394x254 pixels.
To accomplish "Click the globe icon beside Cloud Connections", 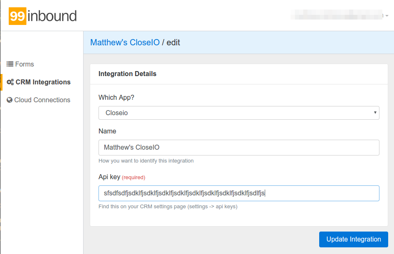I will pos(10,100).
